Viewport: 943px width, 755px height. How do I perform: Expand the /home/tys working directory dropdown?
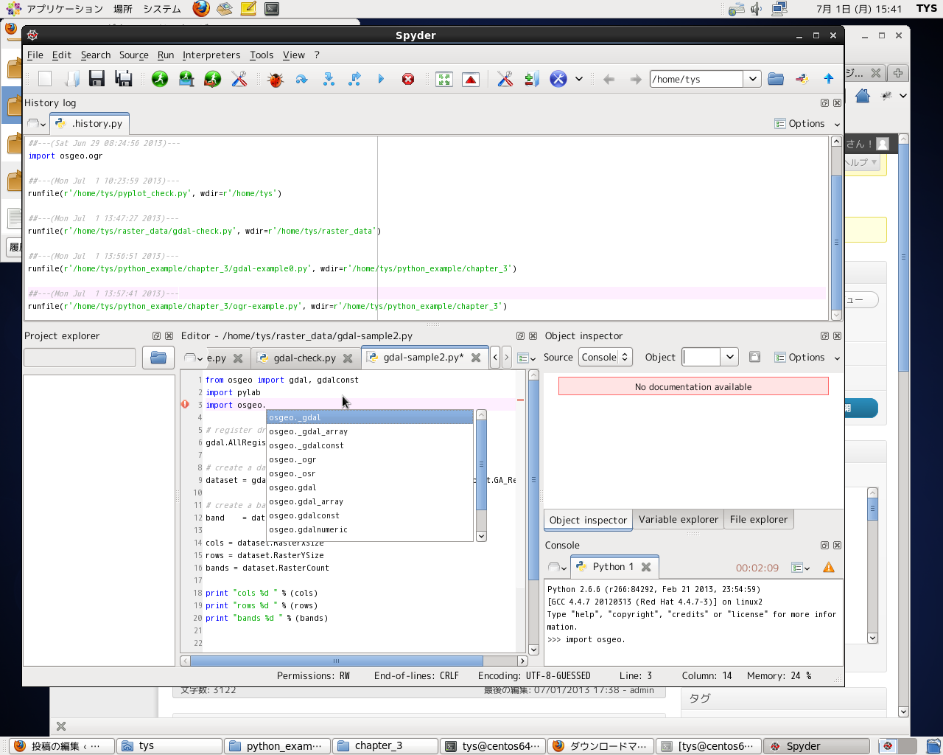point(751,79)
